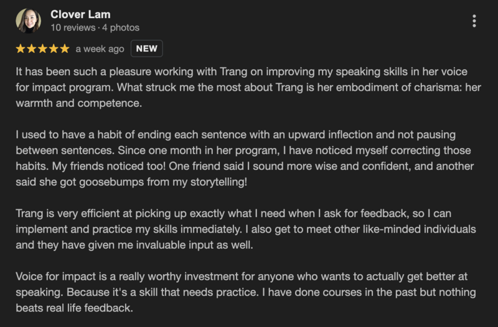Click the "10 reviews" count text
498x327 pixels.
click(x=72, y=27)
